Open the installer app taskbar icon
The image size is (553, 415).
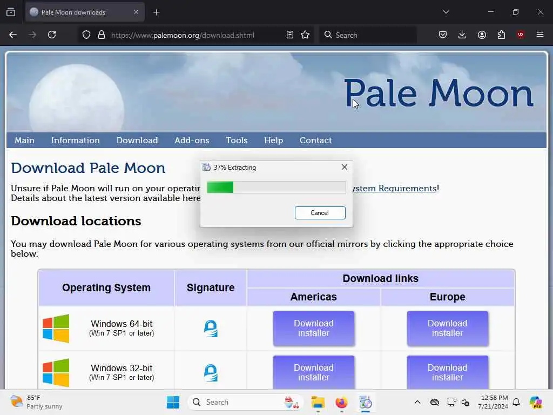[x=366, y=402]
